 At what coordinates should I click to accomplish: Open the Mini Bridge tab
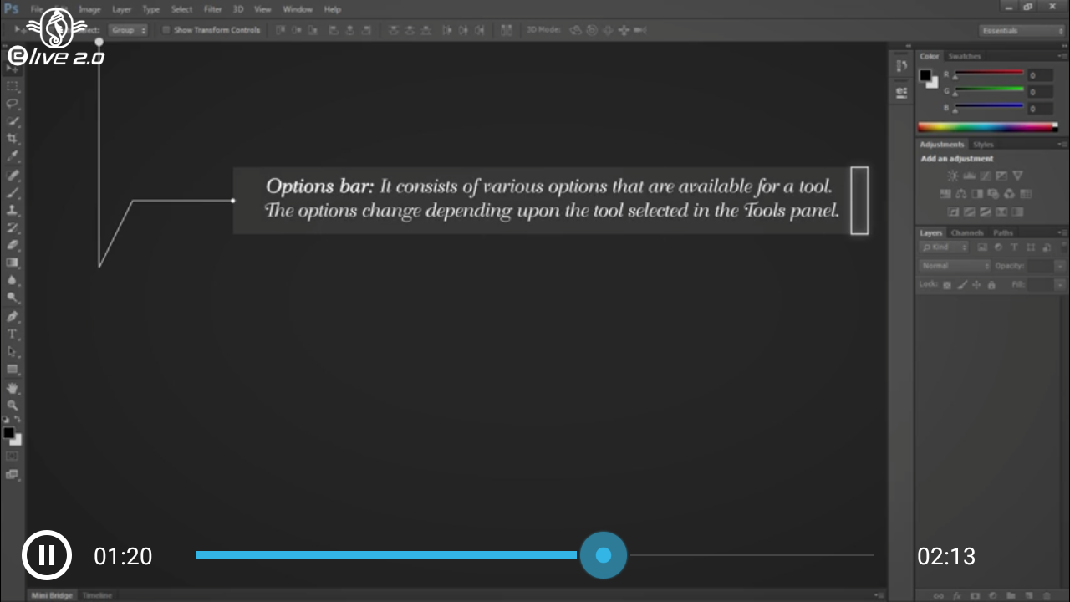coord(52,595)
